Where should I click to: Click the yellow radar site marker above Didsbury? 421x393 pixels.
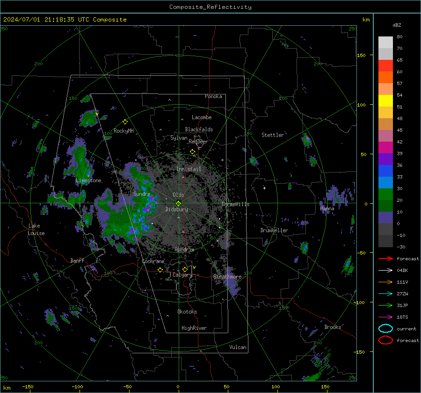coord(178,203)
